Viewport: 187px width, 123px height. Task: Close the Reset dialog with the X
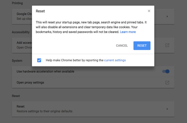149,11
